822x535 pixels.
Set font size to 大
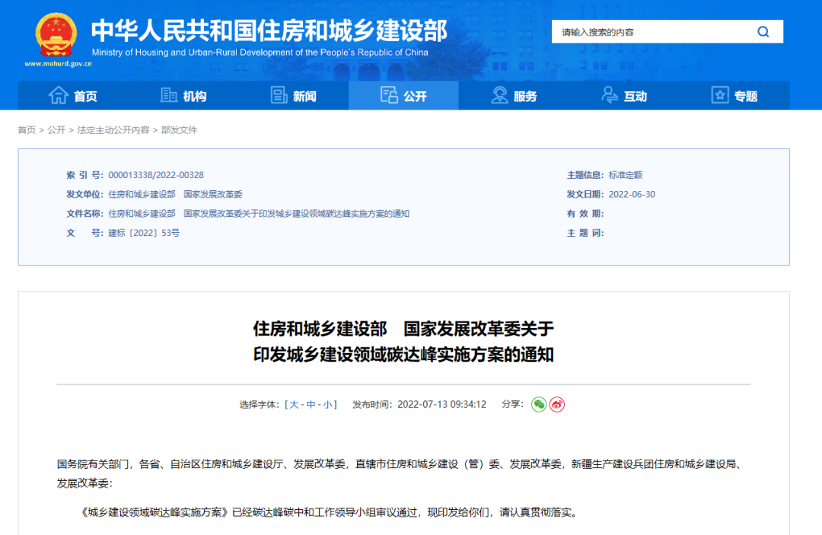click(x=294, y=405)
